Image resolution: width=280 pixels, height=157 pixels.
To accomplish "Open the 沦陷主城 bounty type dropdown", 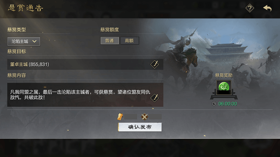I will pyautogui.click(x=24, y=41).
